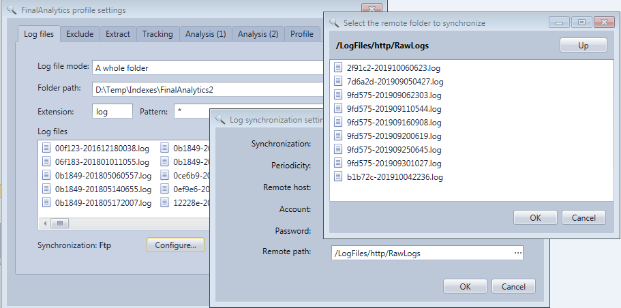Viewport: 621px width, 308px height.
Task: Select 0b1849-201805140655.log in Log files list
Action: click(103, 189)
